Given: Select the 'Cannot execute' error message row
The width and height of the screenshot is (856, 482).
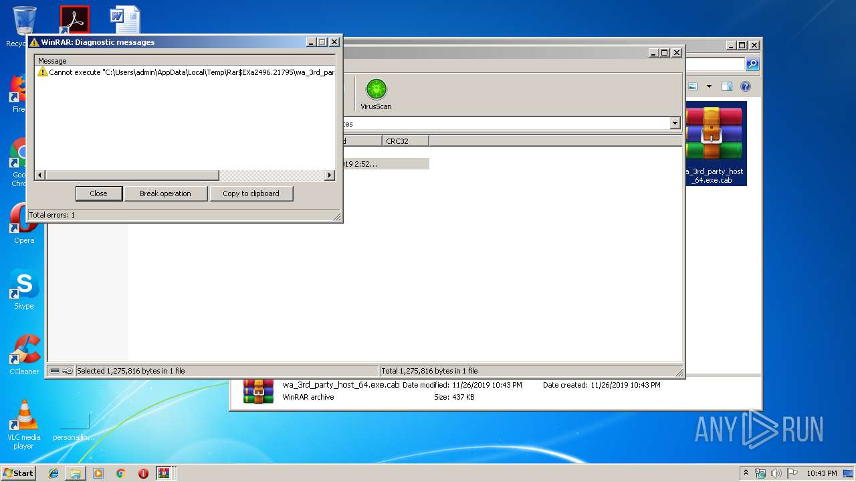Looking at the screenshot, I should [186, 72].
